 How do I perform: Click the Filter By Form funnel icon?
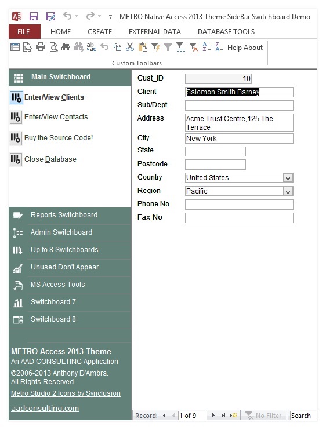click(180, 47)
